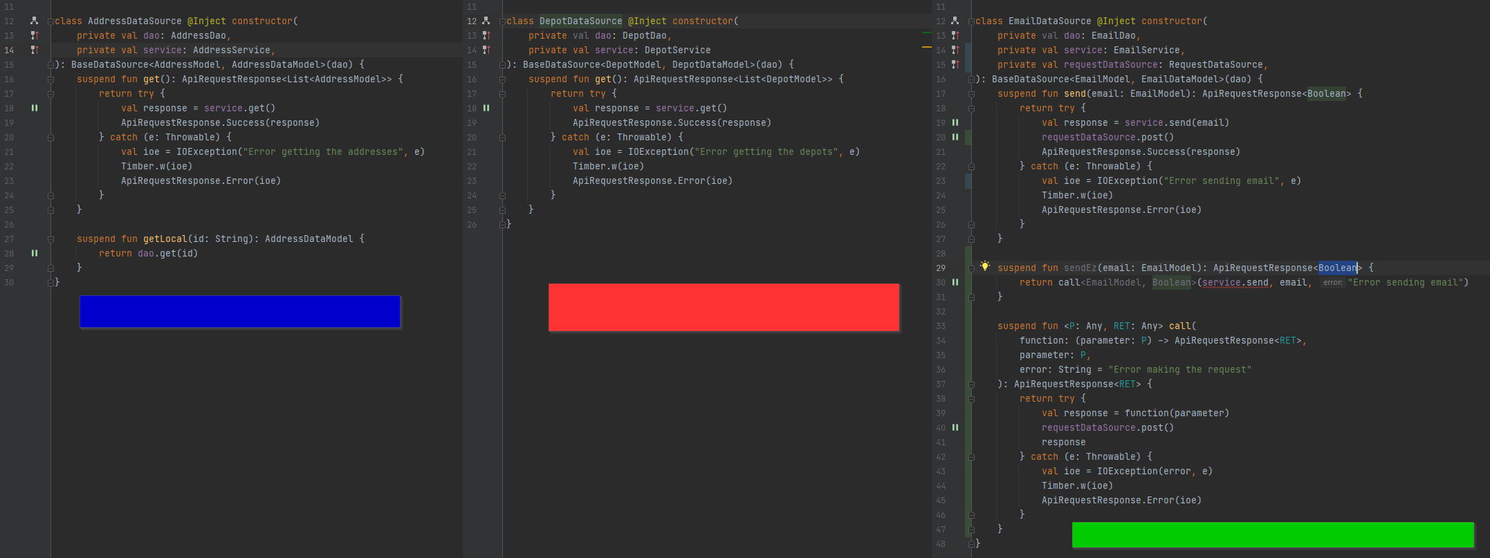Click the call function name after <P: Any, RET: Any>
The height and width of the screenshot is (558, 1490).
coord(1180,326)
